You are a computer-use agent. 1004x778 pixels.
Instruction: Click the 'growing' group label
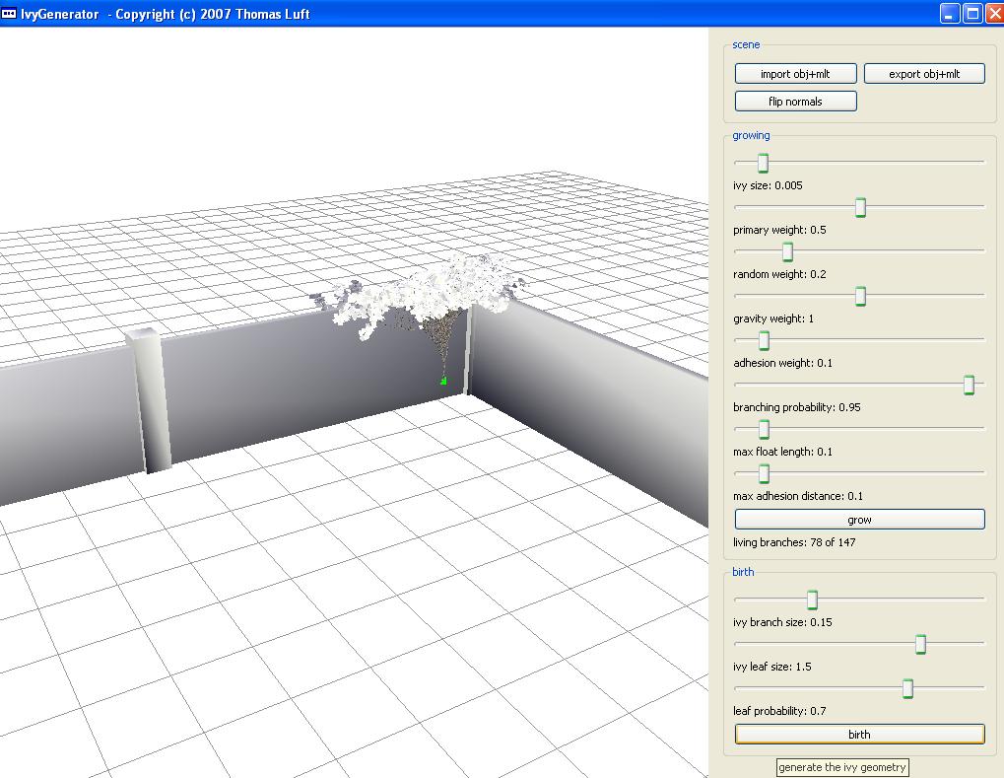click(x=751, y=135)
